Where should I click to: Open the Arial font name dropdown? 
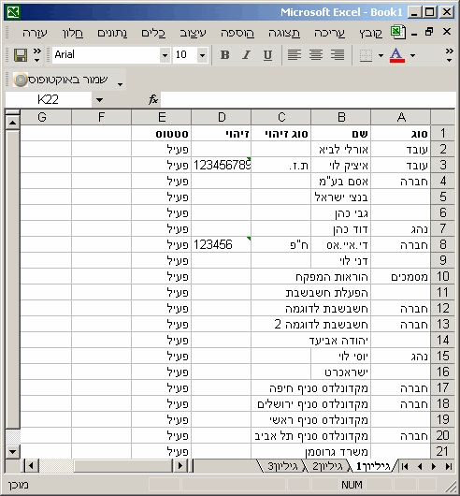(165, 55)
